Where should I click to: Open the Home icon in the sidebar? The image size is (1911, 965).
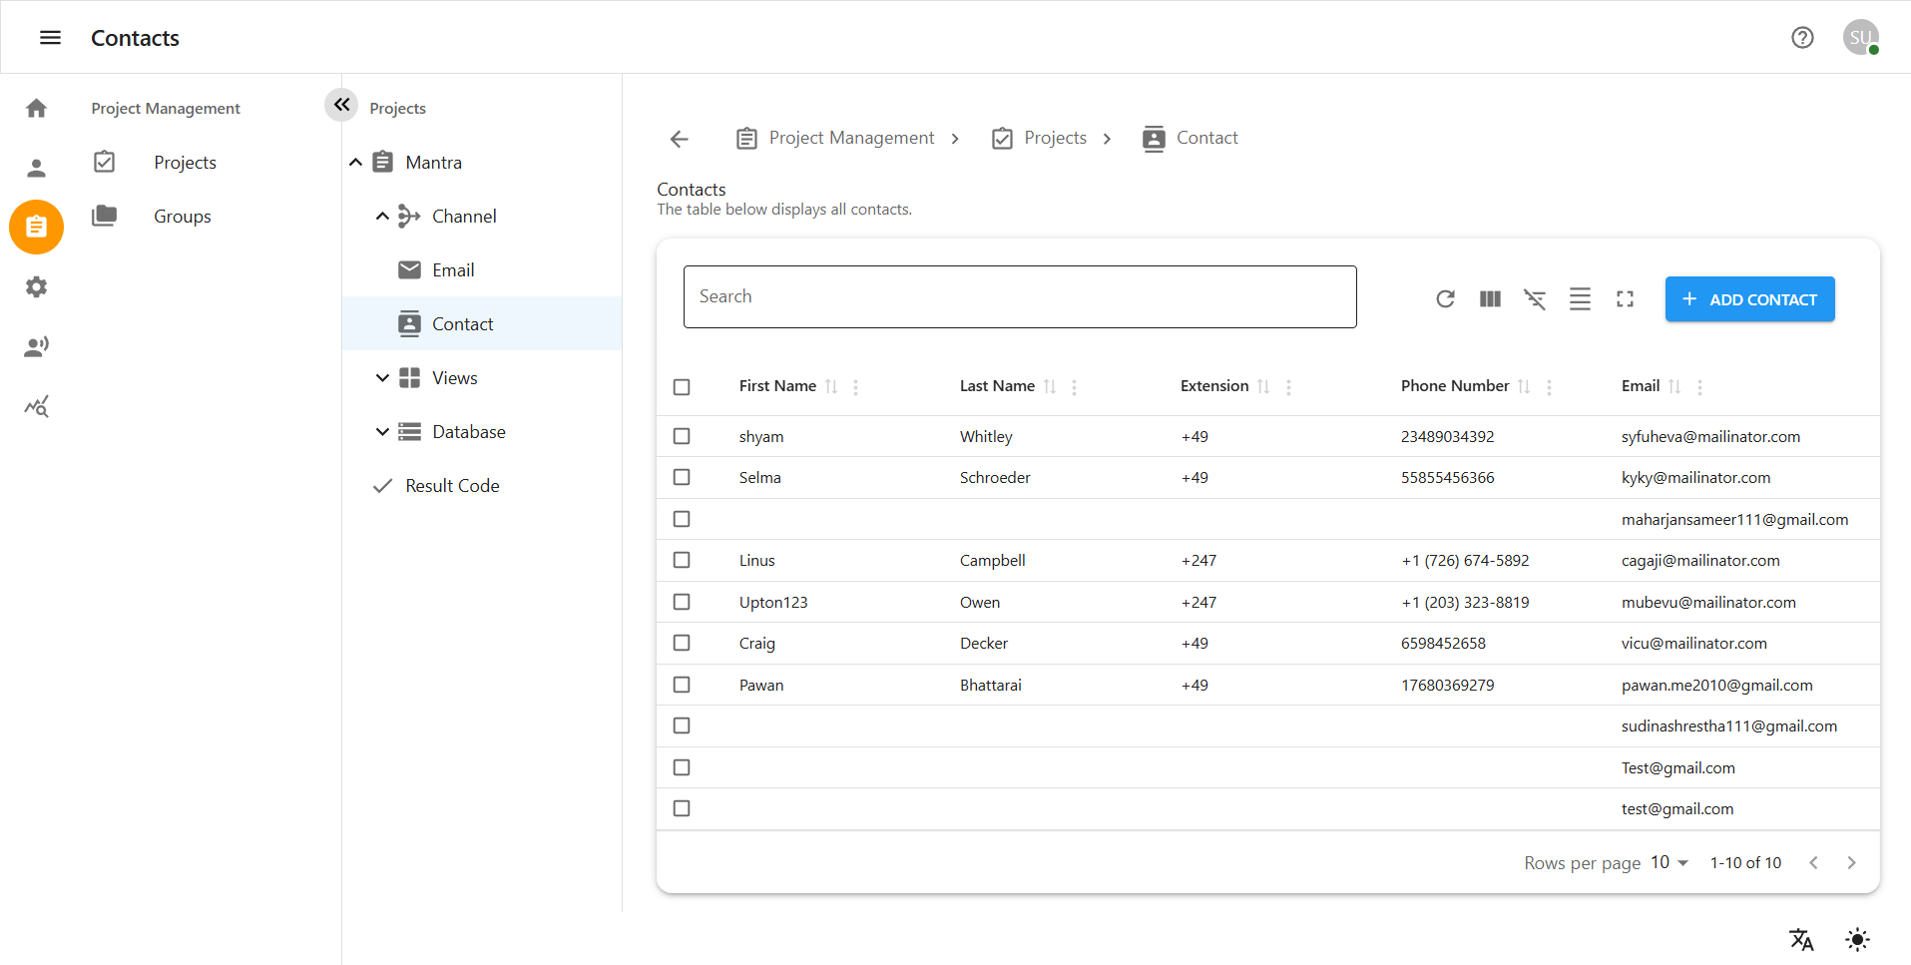point(36,108)
